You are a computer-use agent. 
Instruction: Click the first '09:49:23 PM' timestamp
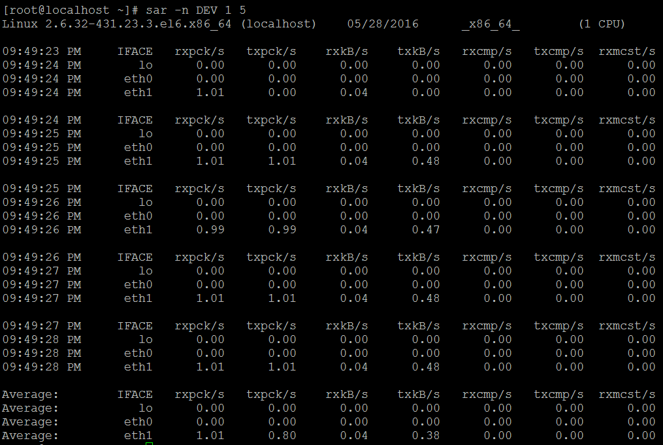[42, 52]
